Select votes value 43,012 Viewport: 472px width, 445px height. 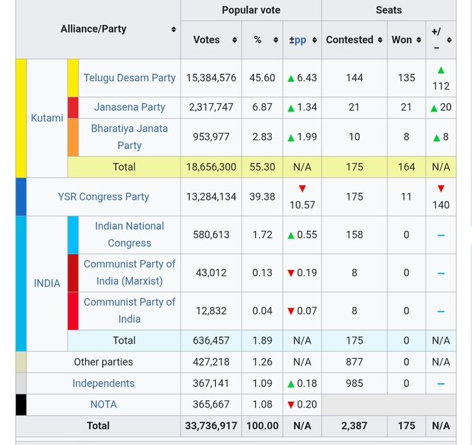[211, 272]
